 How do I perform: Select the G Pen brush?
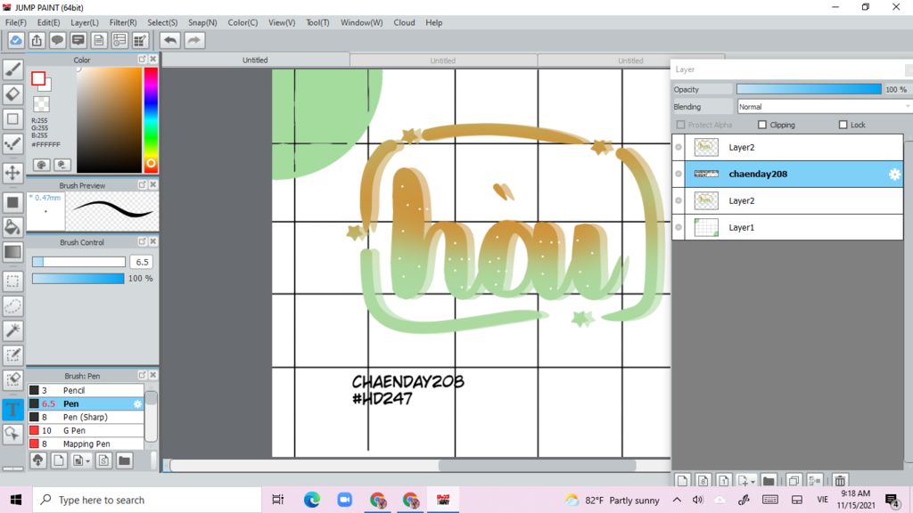coord(86,430)
